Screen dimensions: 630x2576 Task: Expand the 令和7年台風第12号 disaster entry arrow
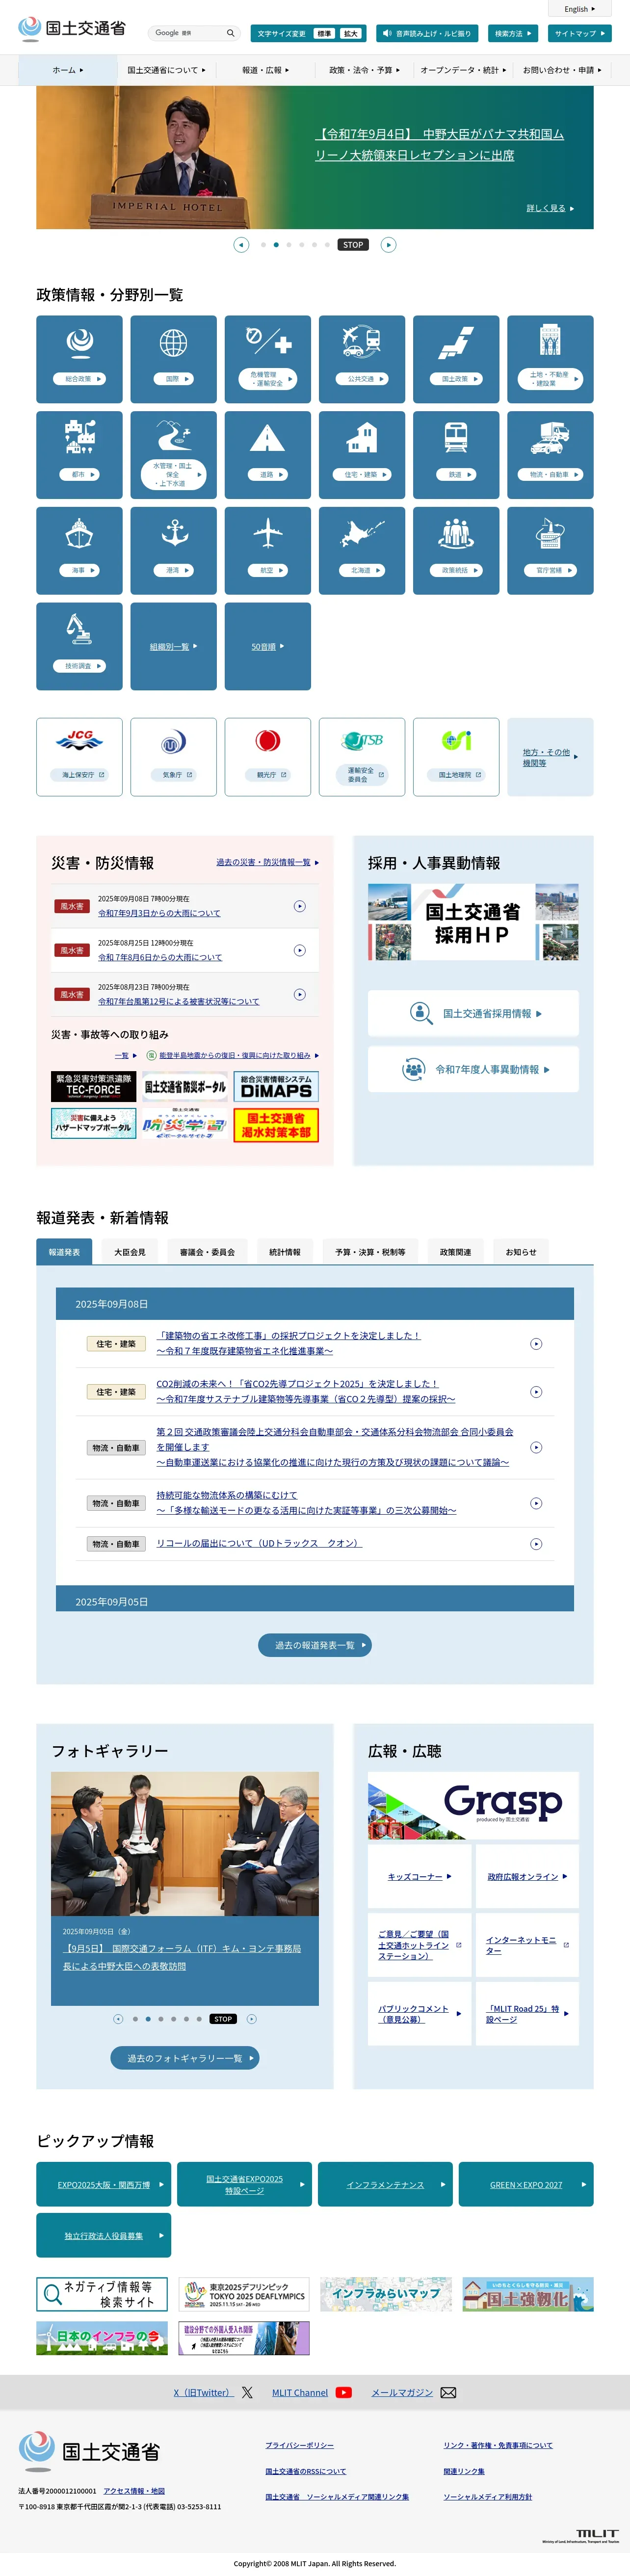tap(300, 995)
